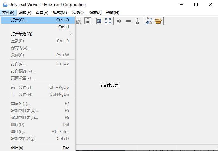
Task: Select 删除(D) menu entry
Action: pos(38,125)
